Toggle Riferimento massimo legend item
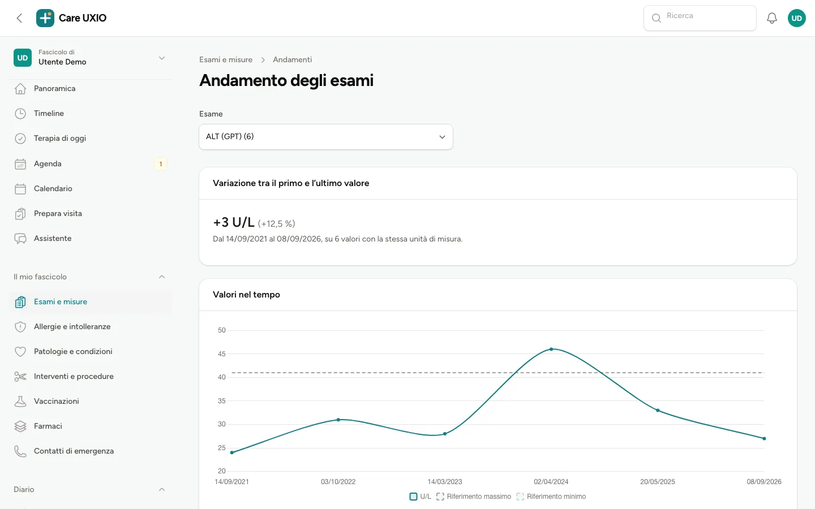This screenshot has height=509, width=815. [x=474, y=497]
